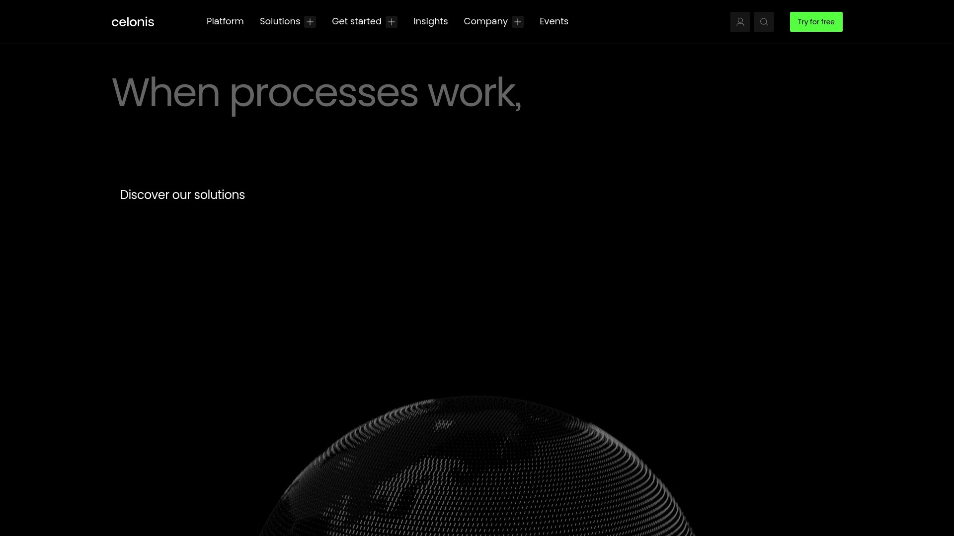The width and height of the screenshot is (954, 536).
Task: Click the When processes work headline
Action: tap(317, 93)
